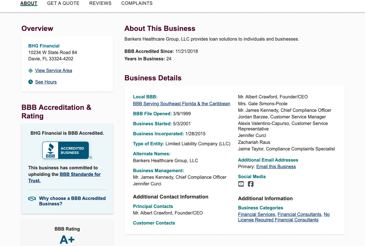Screen dimensions: 365x246
Task: Click the Financial Consultants category link
Action: click(299, 214)
